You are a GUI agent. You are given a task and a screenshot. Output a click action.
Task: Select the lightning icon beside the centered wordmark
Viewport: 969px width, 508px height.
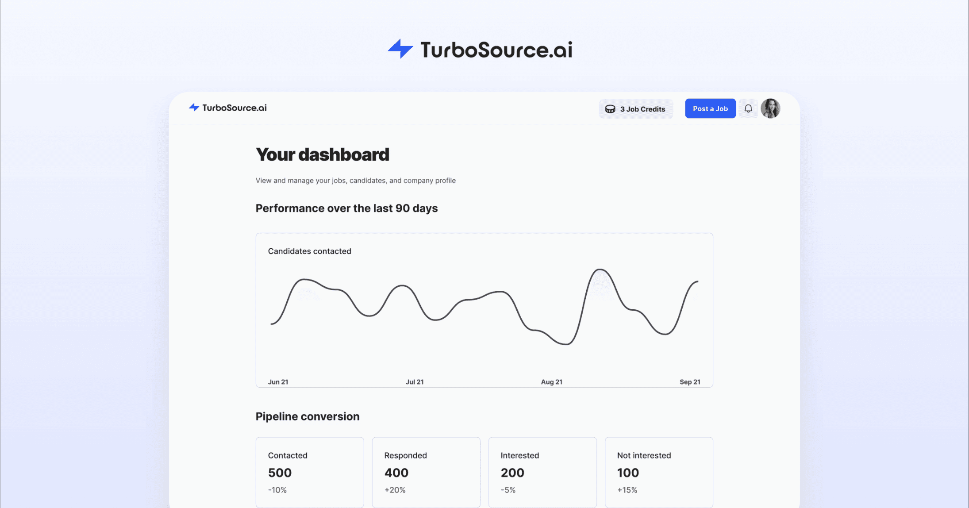400,49
